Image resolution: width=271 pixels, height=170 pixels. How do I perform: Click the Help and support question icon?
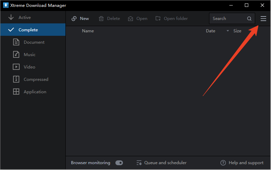point(223,163)
